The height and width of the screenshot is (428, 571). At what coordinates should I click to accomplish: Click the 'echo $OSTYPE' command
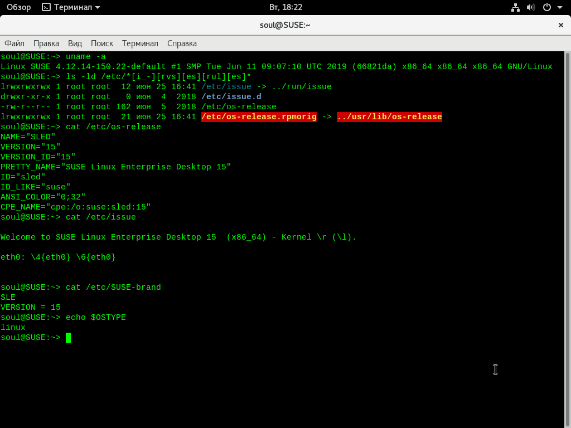point(96,317)
